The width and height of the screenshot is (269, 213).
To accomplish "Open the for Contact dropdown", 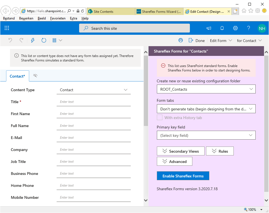I will (x=250, y=41).
